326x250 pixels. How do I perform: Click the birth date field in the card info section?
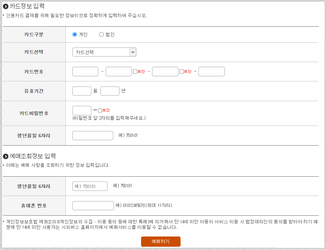[x=93, y=135]
